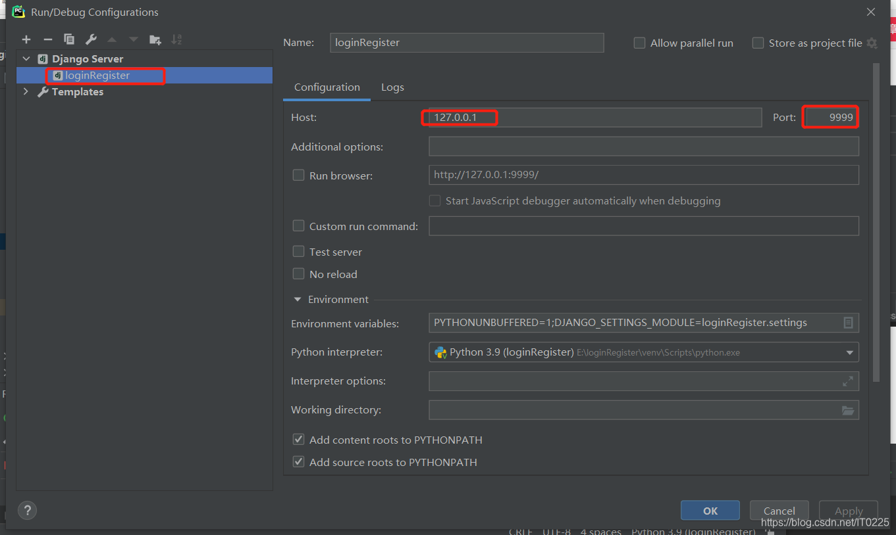This screenshot has height=535, width=896.
Task: Dismiss dialog with Cancel button
Action: (779, 511)
